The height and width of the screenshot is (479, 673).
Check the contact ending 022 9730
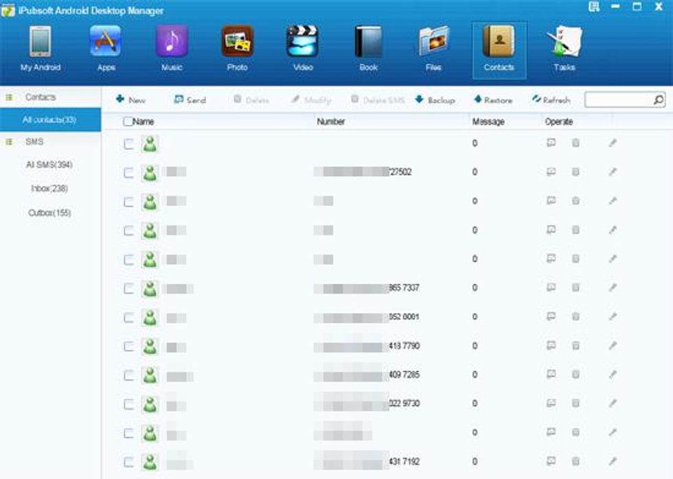(x=128, y=404)
